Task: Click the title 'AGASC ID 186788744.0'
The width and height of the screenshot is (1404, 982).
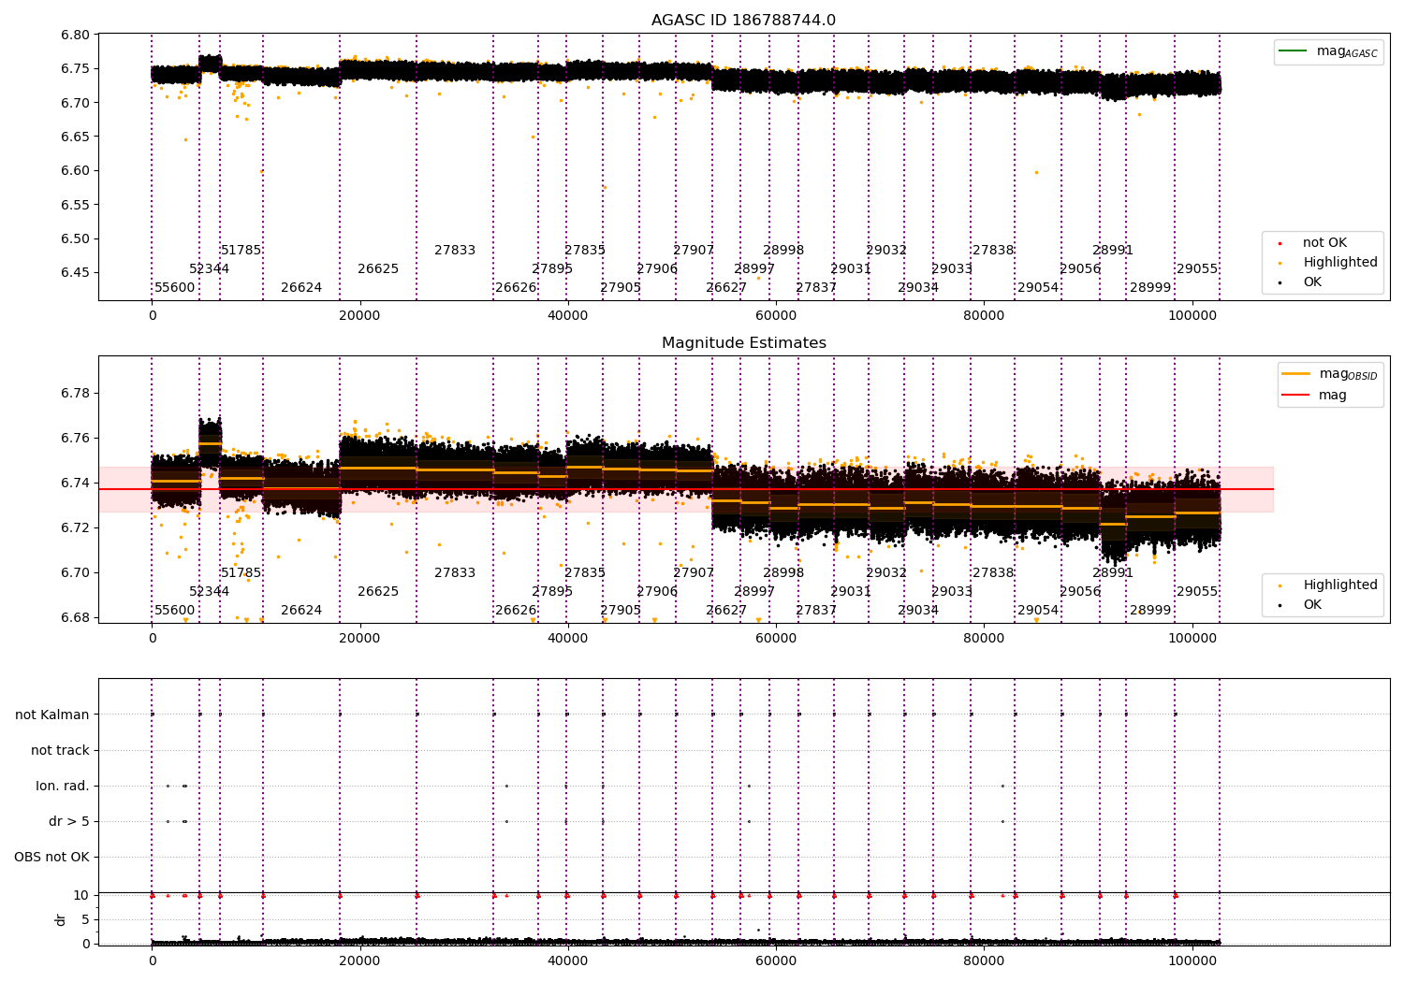Action: click(743, 21)
